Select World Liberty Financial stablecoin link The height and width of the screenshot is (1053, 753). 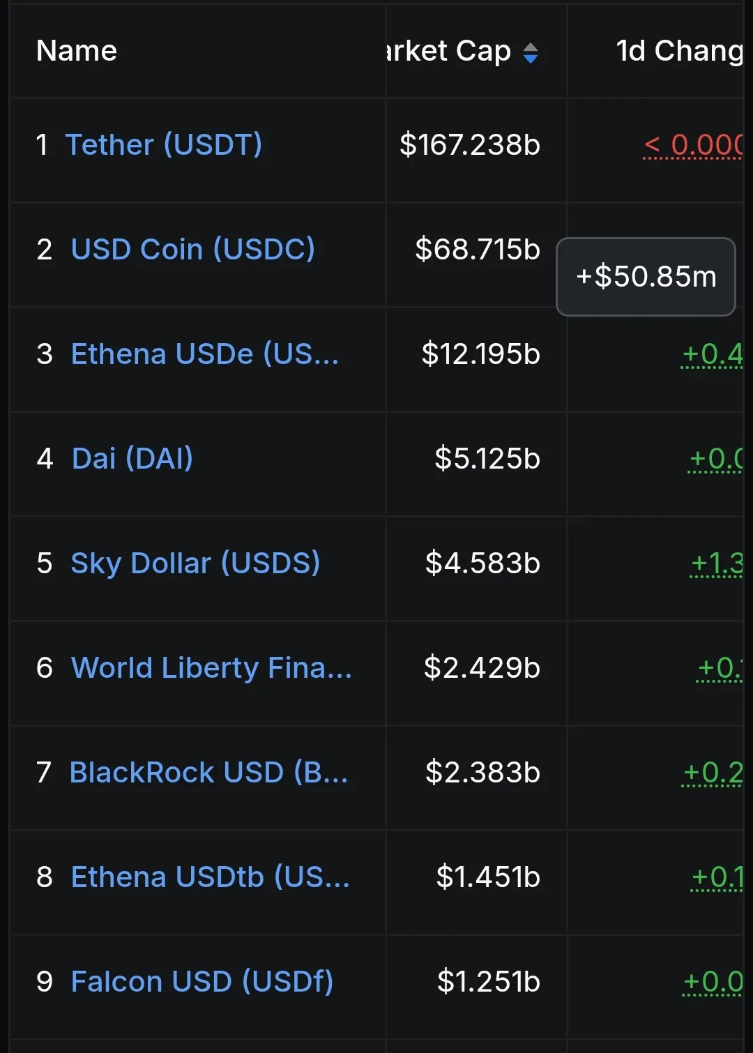211,668
